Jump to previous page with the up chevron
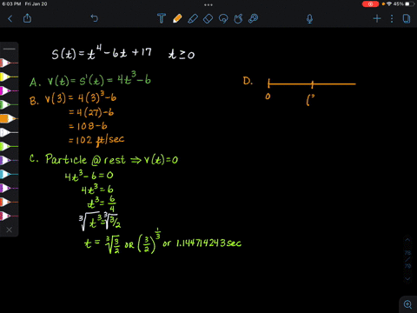Viewport: 417px width, 313px height. (x=407, y=240)
